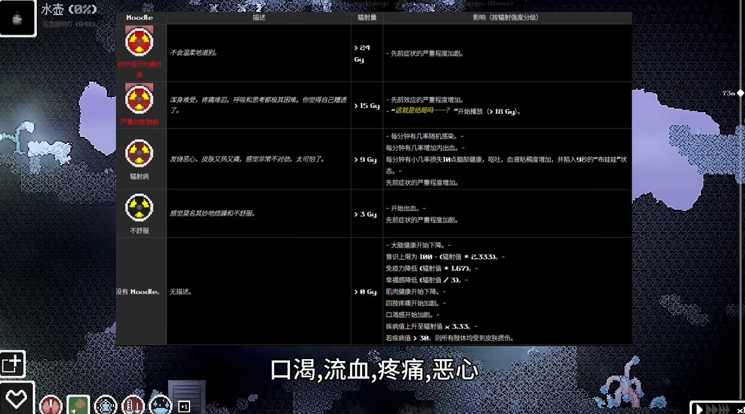This screenshot has width=745, height=414.
Task: Click the '意识上限为 100' effect line
Action: coord(445,256)
